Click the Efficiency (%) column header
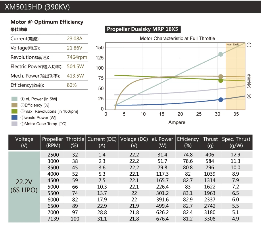The image size is (261, 232). tap(188, 142)
